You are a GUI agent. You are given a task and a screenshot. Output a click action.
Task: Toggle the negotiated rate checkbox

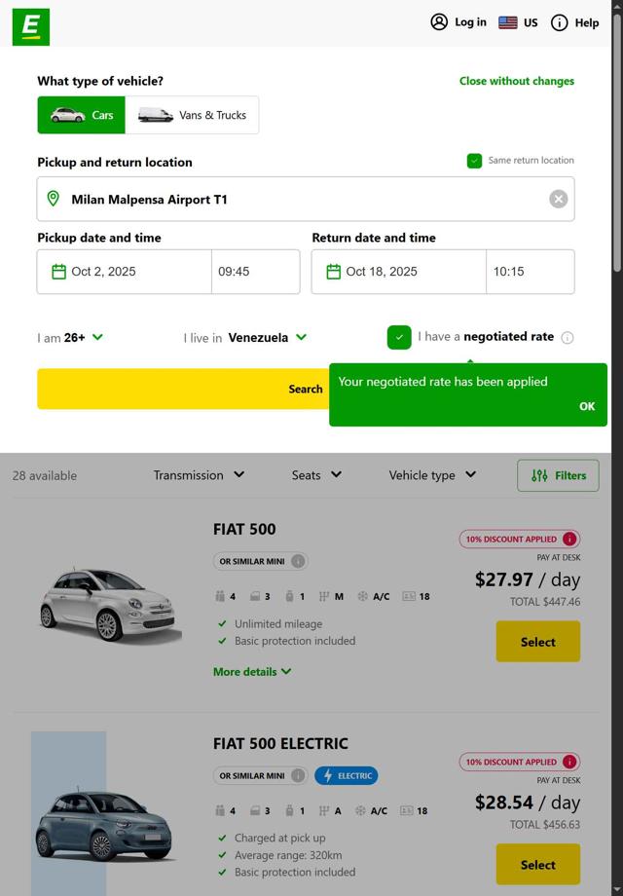(x=399, y=337)
